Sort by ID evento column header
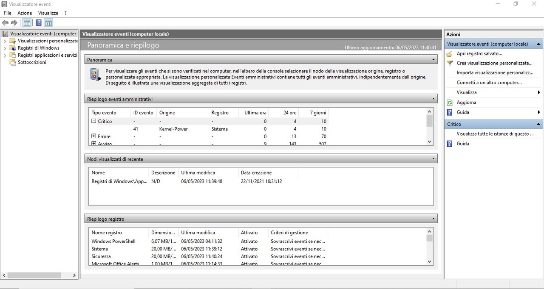The width and height of the screenshot is (544, 289). (x=143, y=113)
